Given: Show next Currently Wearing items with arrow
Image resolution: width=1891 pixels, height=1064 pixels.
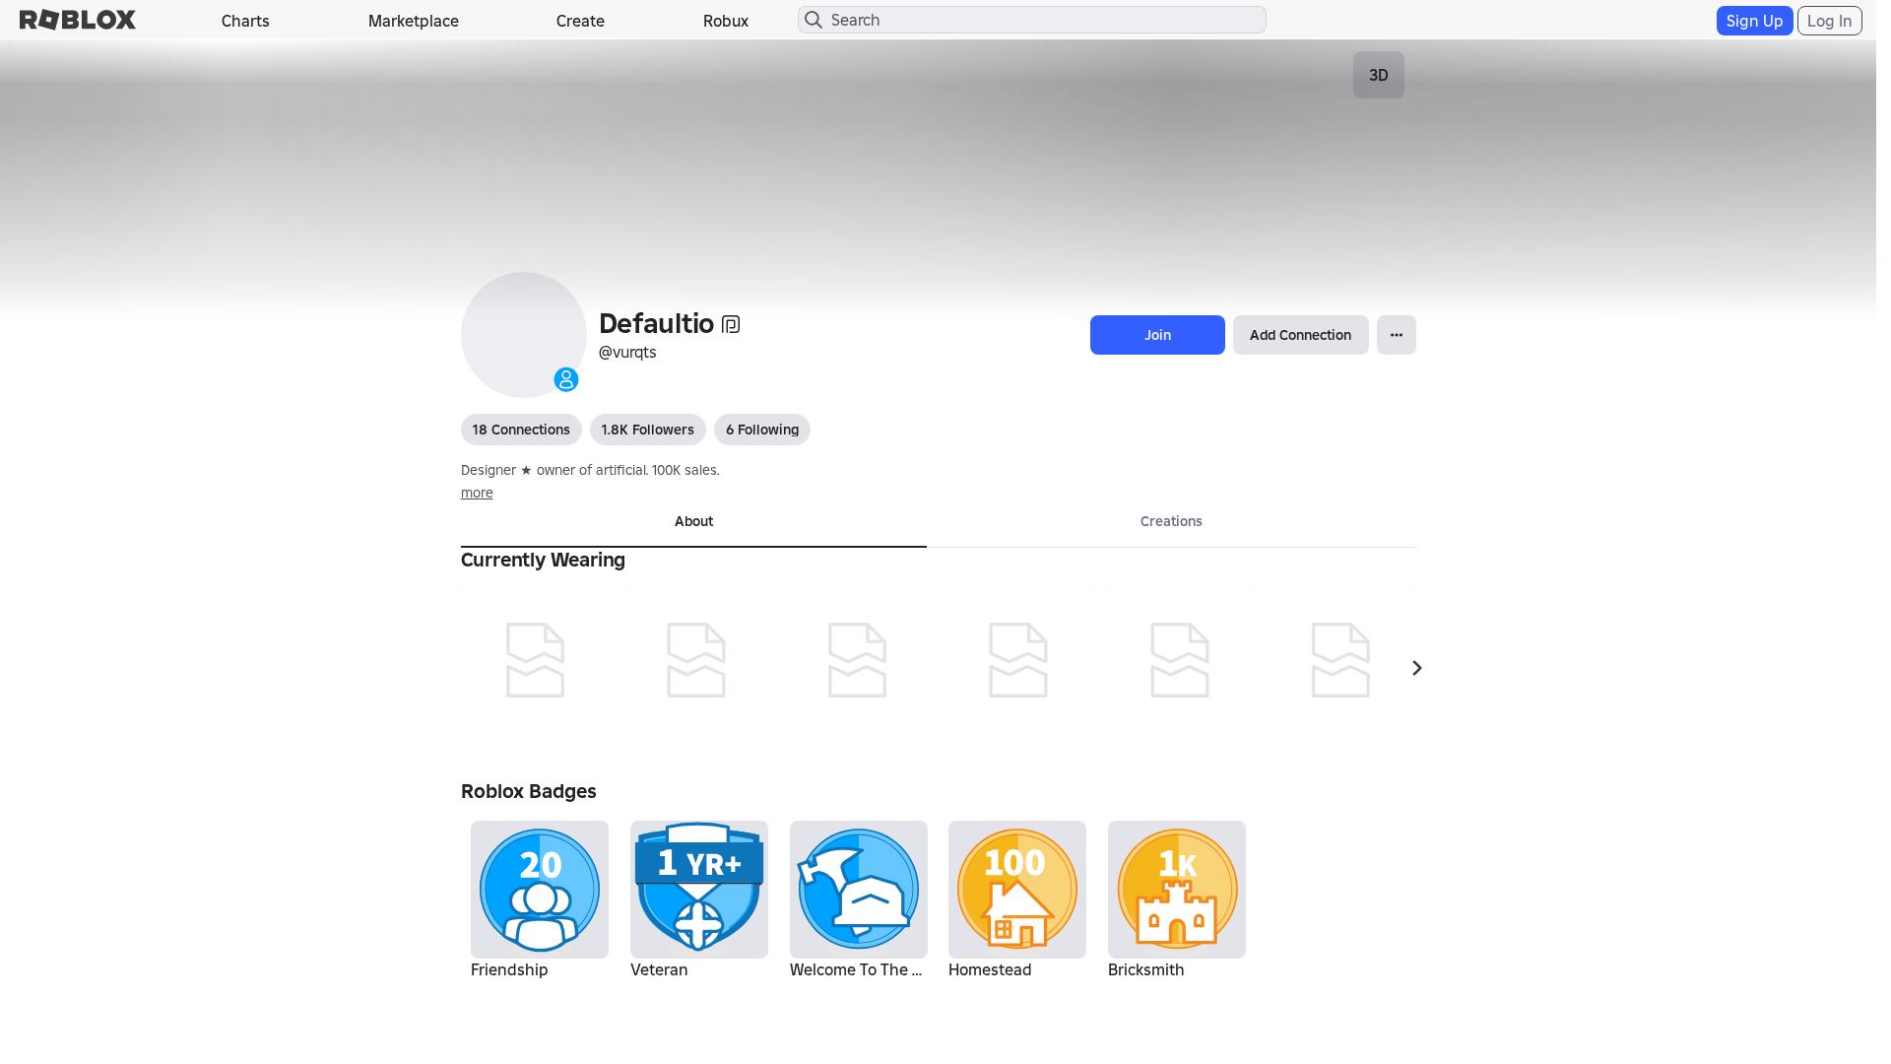Looking at the screenshot, I should tap(1416, 668).
